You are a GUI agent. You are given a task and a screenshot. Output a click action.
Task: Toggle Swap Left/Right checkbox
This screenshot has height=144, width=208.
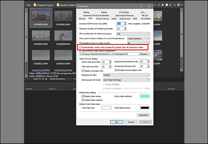(x=104, y=84)
